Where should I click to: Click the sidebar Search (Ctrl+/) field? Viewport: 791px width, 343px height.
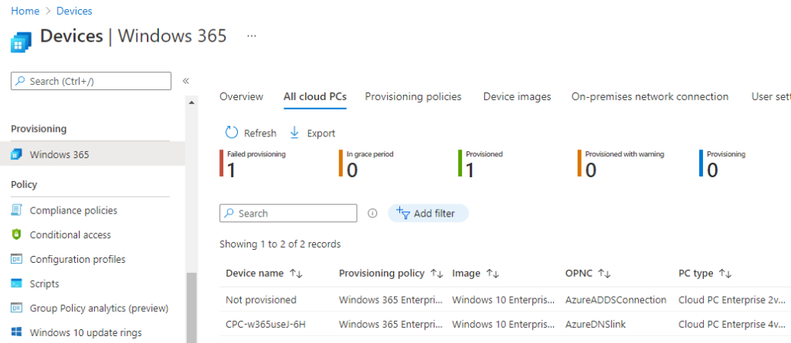pyautogui.click(x=91, y=81)
